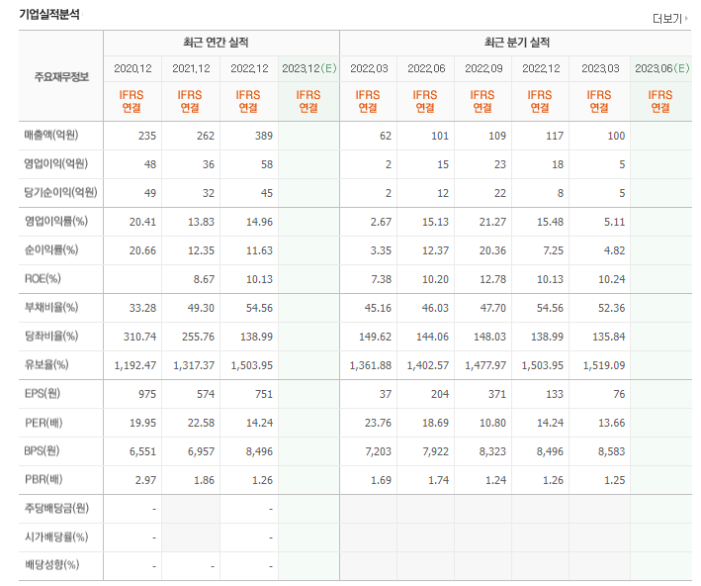This screenshot has width=701, height=586.
Task: Select the 주요재무정보 header cell
Action: 61,77
